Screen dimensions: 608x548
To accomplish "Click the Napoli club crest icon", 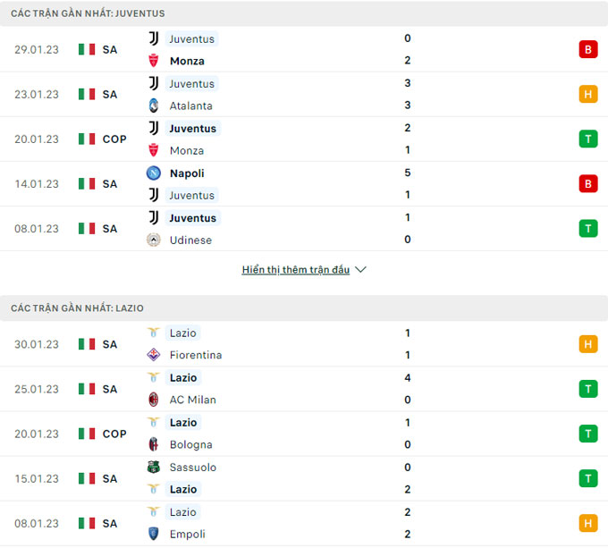I will (x=154, y=173).
